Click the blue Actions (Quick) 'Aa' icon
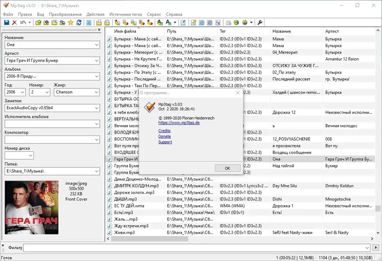This screenshot has width=382, height=261. [x=169, y=22]
